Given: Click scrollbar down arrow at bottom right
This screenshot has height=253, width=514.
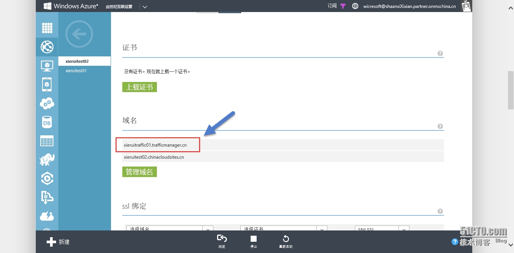Looking at the screenshot, I should [511, 245].
